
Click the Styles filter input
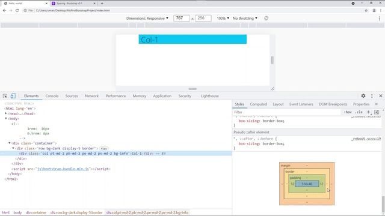pyautogui.click(x=288, y=112)
